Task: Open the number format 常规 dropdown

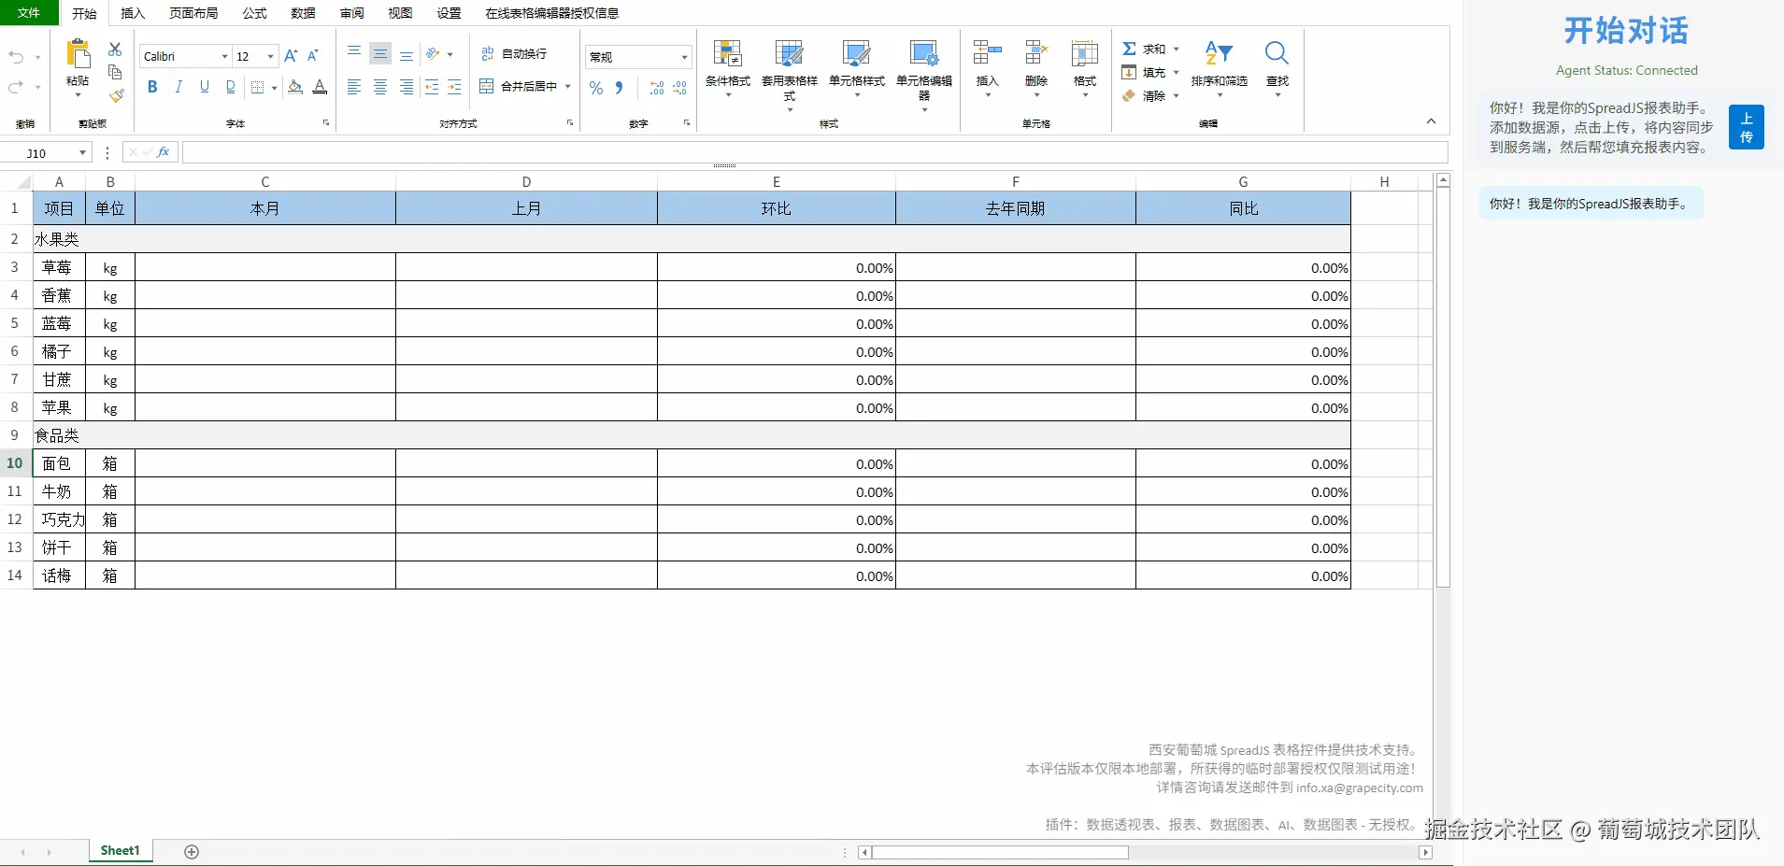Action: point(684,57)
